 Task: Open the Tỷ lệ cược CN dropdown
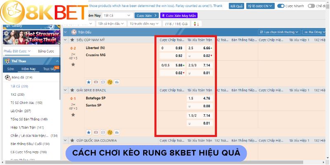coord(260,6)
